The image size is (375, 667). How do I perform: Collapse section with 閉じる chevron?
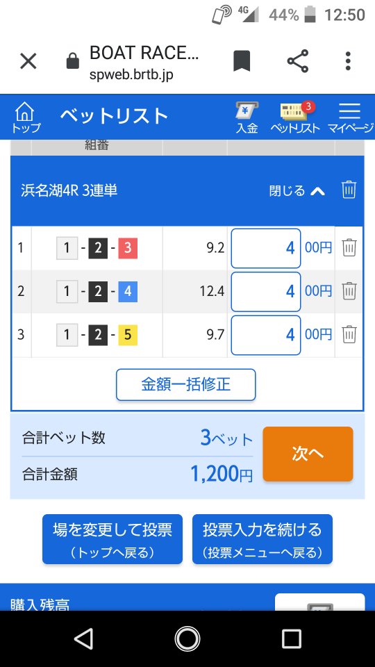tap(297, 190)
